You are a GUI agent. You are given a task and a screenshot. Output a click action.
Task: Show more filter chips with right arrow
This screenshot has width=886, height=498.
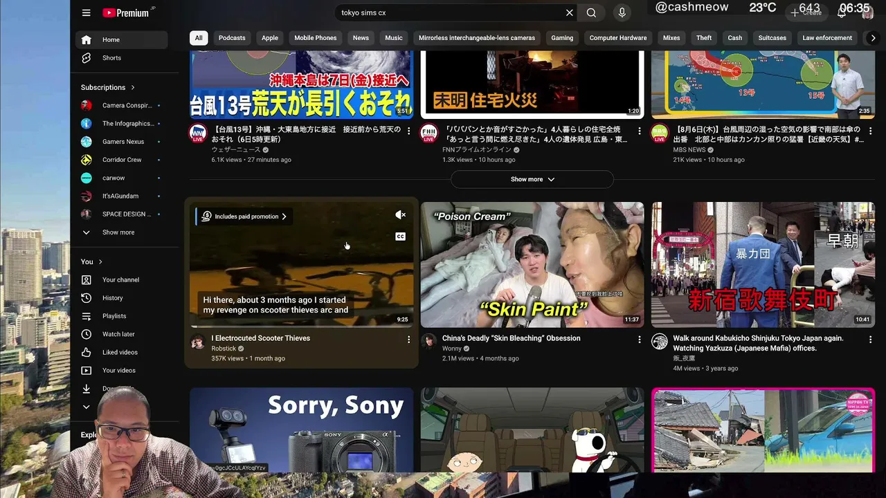pos(873,38)
